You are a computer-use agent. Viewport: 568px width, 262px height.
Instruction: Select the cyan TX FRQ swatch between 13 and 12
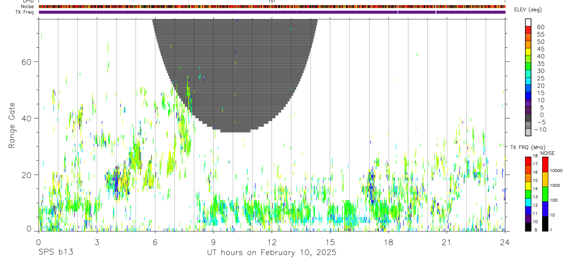(528, 202)
